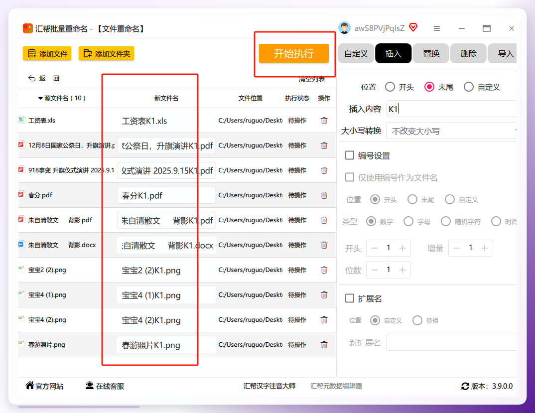This screenshot has width=535, height=413.
Task: Remove 朱自清散文 背影.pdf with trash icon
Action: coord(324,220)
